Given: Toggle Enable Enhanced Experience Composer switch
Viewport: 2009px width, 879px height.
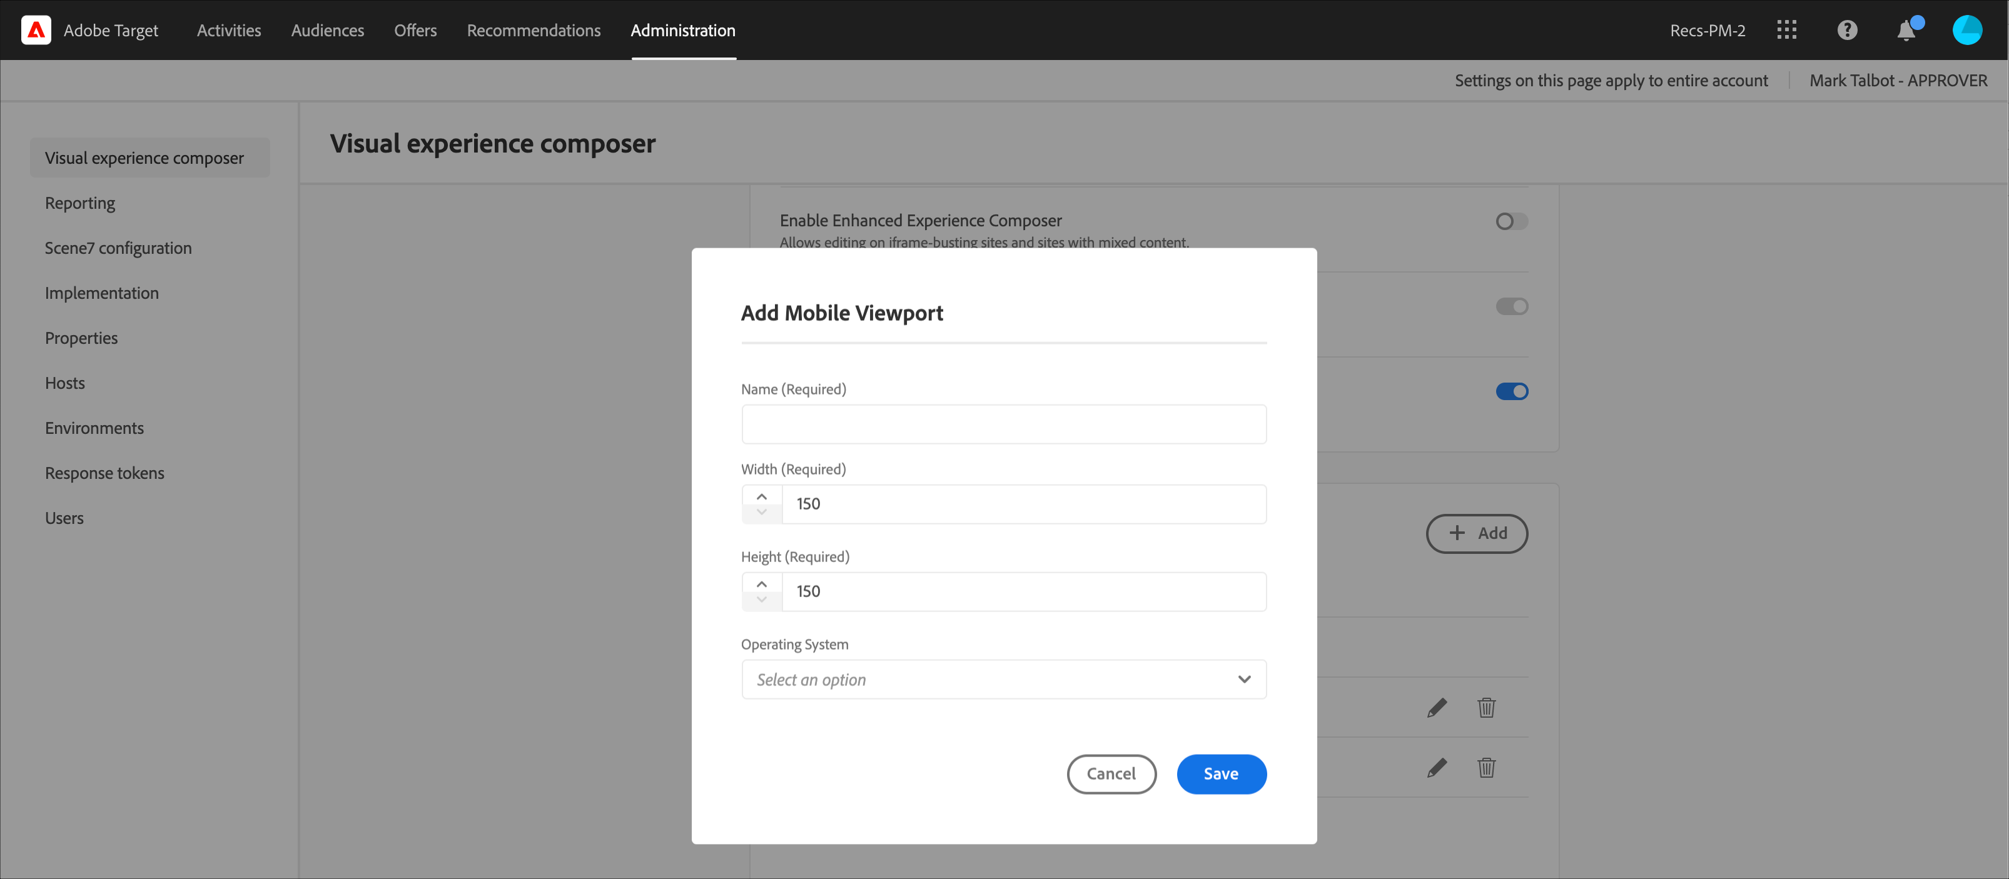Looking at the screenshot, I should click(x=1511, y=221).
